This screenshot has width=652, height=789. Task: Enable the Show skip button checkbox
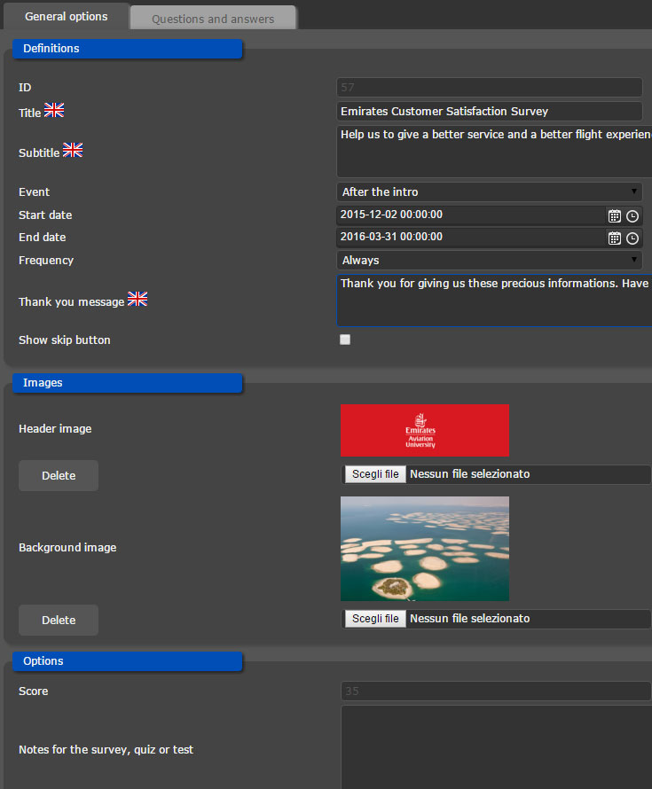pos(345,340)
